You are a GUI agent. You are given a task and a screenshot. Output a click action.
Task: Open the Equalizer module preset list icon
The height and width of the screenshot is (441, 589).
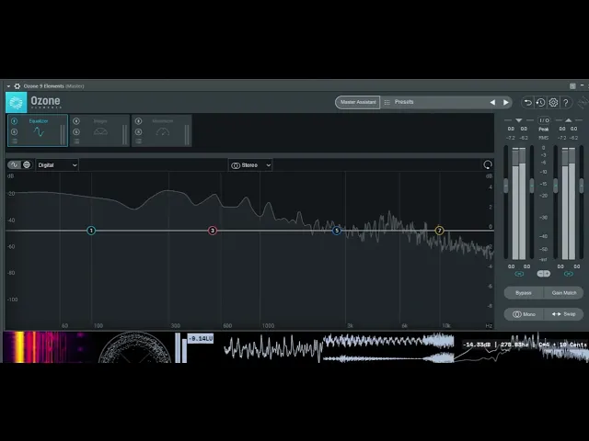click(15, 141)
